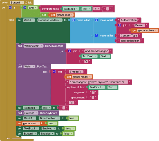This screenshot has width=159, height=141.
Task: Click the gear on the Content-Type make a list block
Action: click(x=97, y=36)
